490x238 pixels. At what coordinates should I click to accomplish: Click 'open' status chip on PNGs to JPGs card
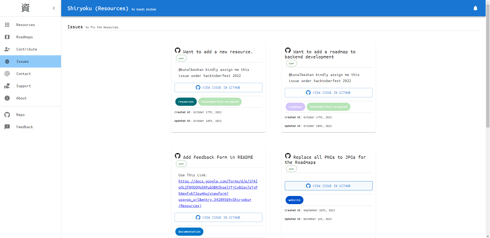pos(291,169)
